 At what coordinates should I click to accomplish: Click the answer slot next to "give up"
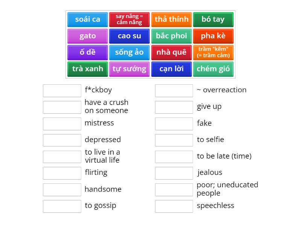coord(174,107)
